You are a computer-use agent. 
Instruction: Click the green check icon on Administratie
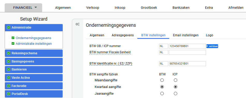coord(9,28)
